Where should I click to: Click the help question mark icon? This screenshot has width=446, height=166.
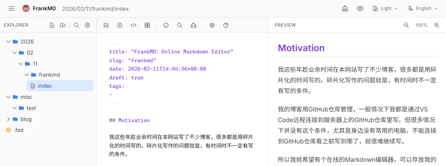click(x=226, y=25)
